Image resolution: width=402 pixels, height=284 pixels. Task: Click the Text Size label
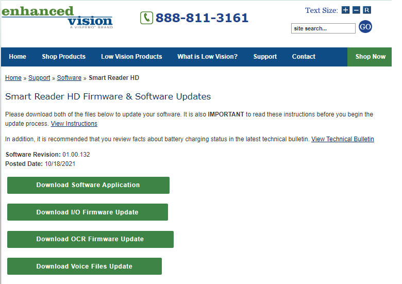pos(322,10)
